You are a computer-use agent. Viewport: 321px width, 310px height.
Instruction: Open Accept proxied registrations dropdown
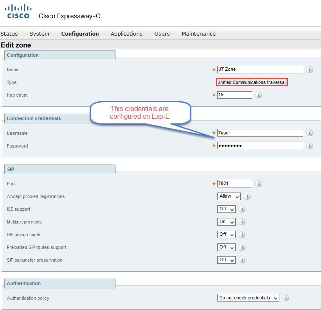point(229,196)
